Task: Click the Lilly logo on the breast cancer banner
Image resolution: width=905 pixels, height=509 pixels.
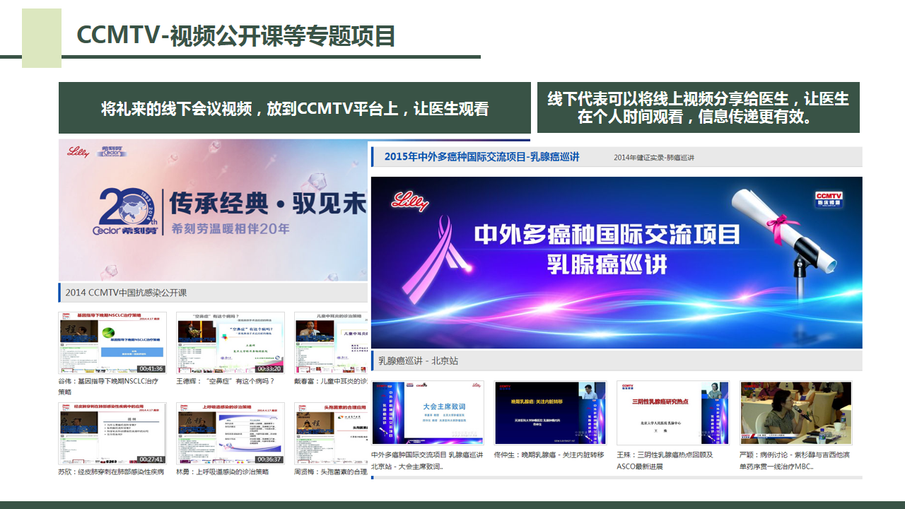Action: point(410,201)
